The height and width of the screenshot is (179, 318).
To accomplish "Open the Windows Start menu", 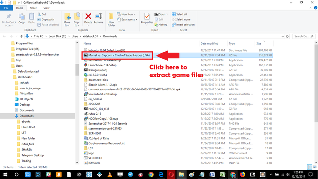I will [5, 175].
